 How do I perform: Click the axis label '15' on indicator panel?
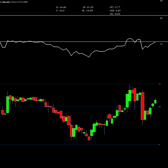[x=161, y=44]
